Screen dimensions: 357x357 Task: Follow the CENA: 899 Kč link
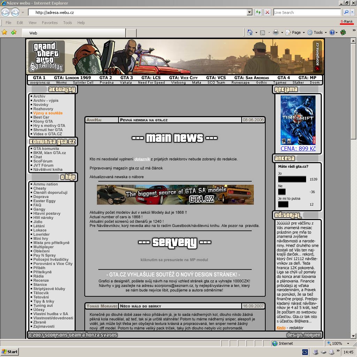298,149
